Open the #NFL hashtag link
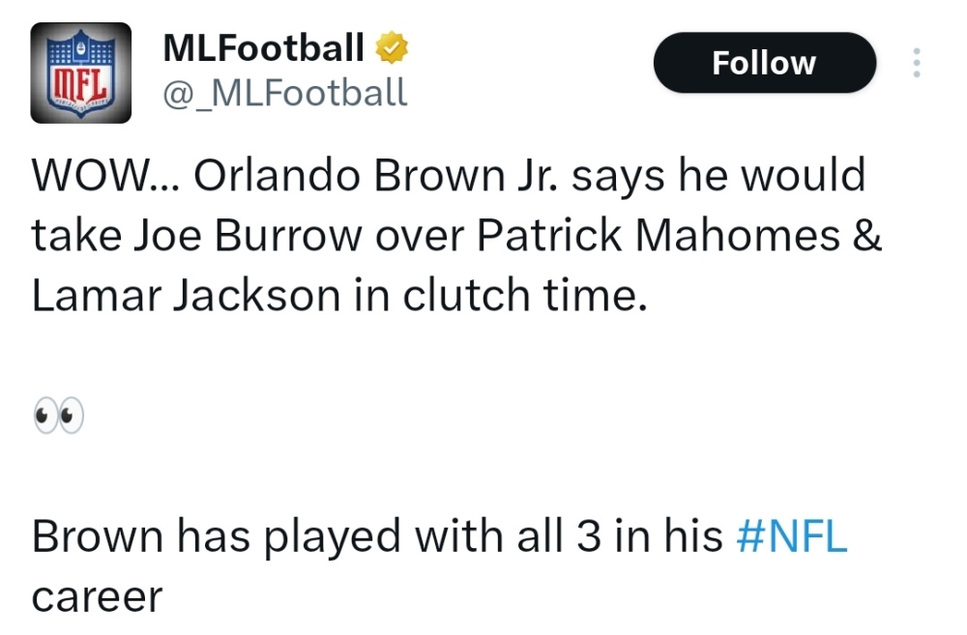Viewport: 967px width, 635px height. [x=791, y=536]
